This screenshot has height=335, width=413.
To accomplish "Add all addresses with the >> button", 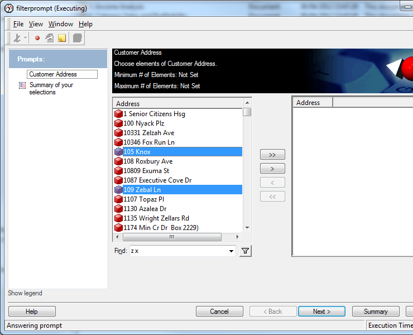I will coord(272,155).
